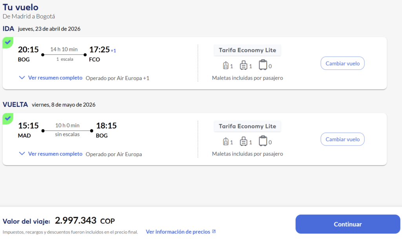Click the return personal item backpack icon

click(226, 142)
